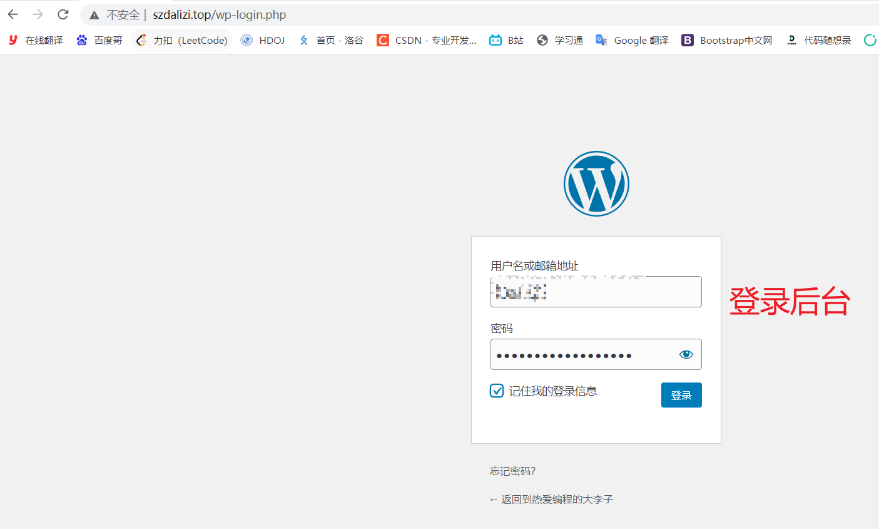The image size is (879, 529).
Task: Open the 代码随想录 bookmark
Action: 819,40
